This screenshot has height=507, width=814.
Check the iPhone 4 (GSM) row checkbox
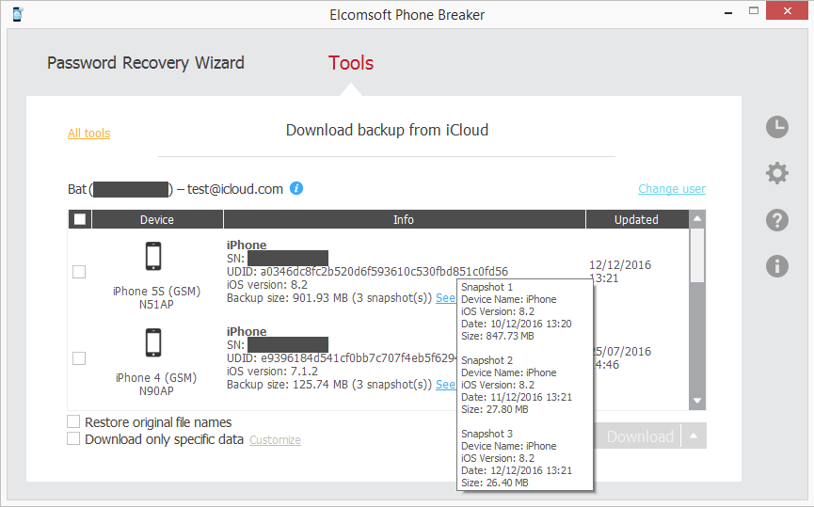pyautogui.click(x=79, y=358)
